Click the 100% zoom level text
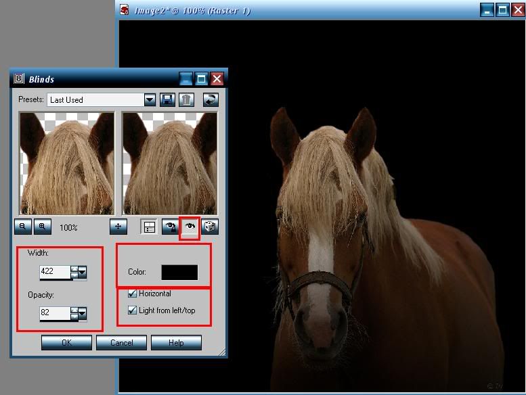The image size is (526, 395). coord(68,228)
